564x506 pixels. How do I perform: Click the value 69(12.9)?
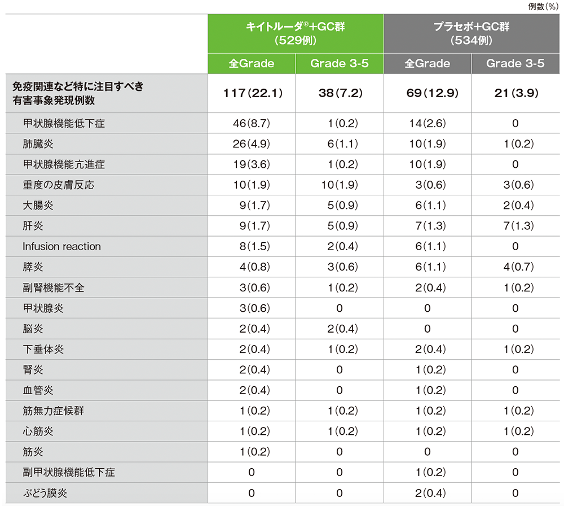tap(433, 93)
